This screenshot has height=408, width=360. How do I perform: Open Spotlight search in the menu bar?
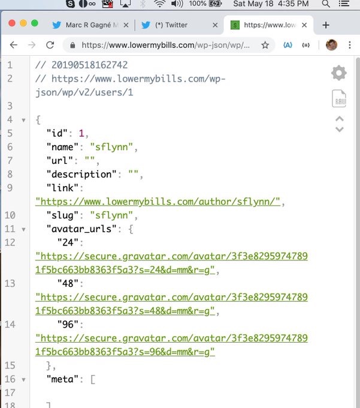coord(326,4)
